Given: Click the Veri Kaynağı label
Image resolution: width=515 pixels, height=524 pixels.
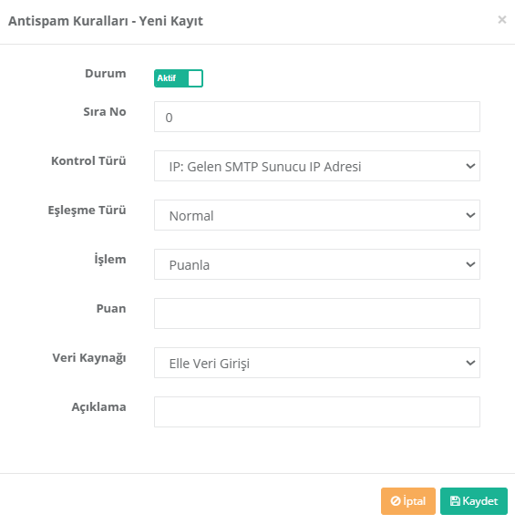Looking at the screenshot, I should coord(89,358).
